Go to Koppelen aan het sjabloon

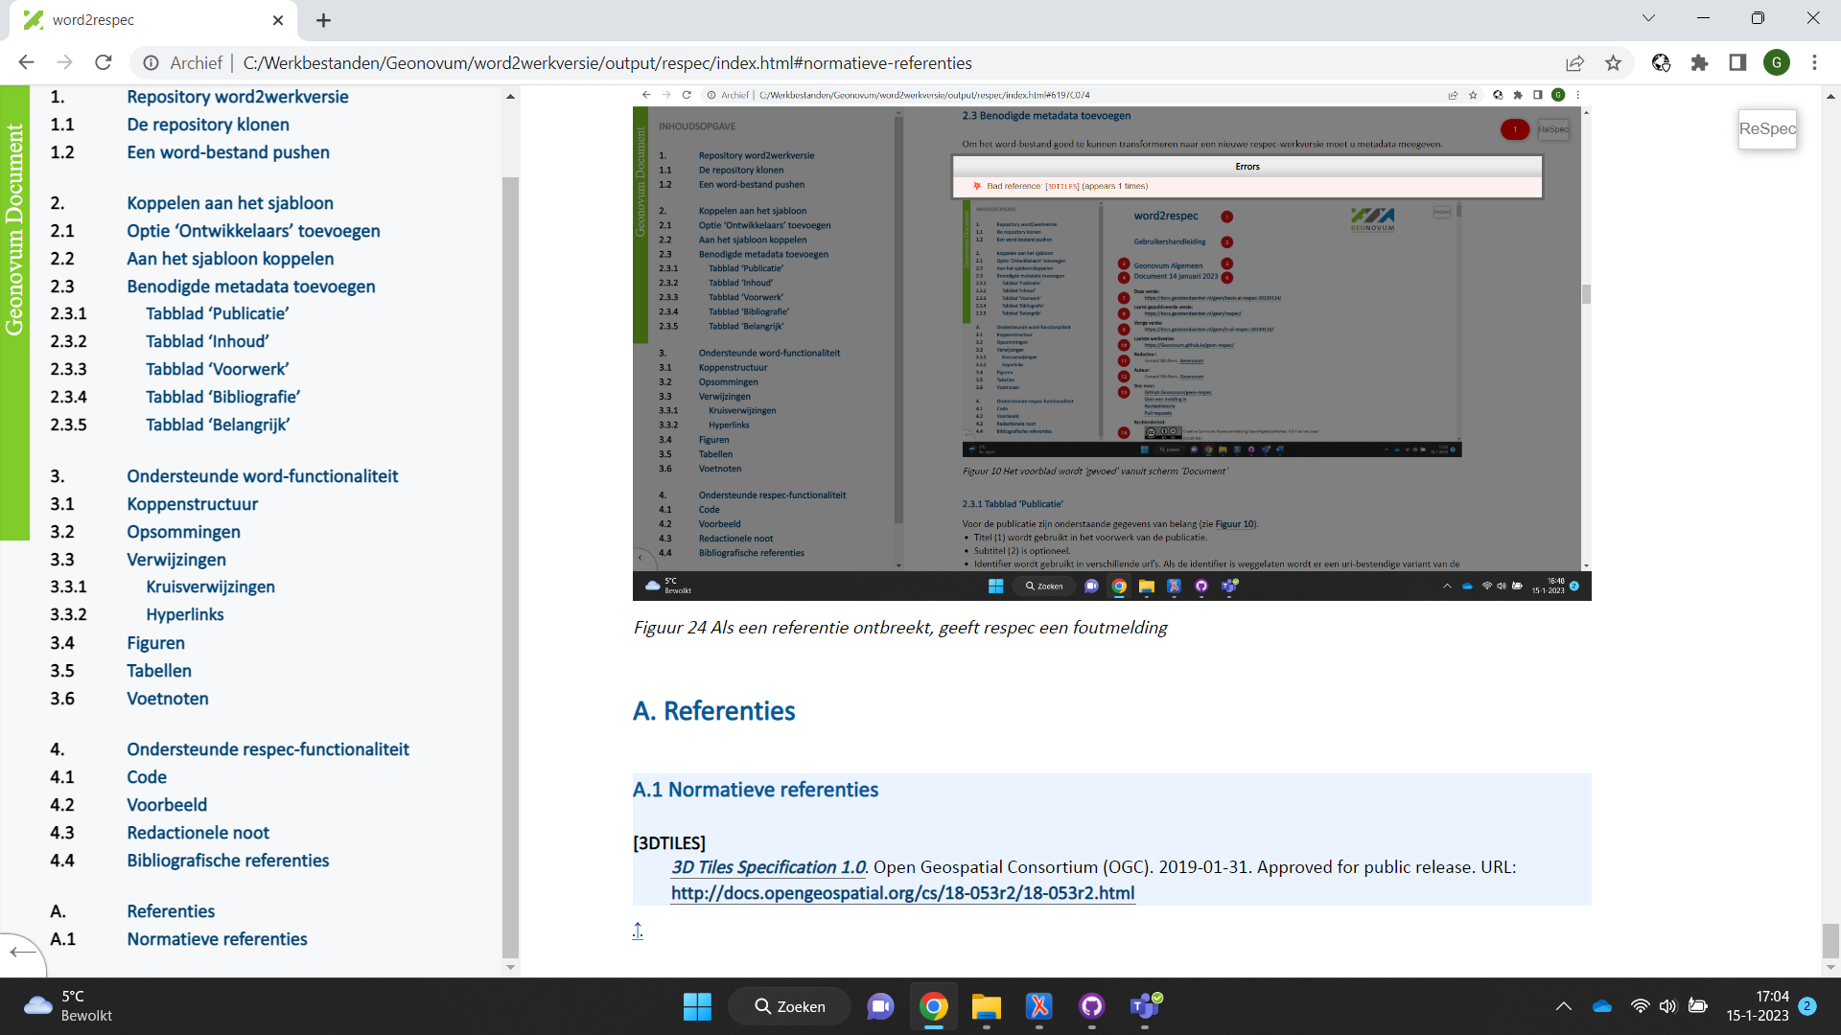click(230, 203)
